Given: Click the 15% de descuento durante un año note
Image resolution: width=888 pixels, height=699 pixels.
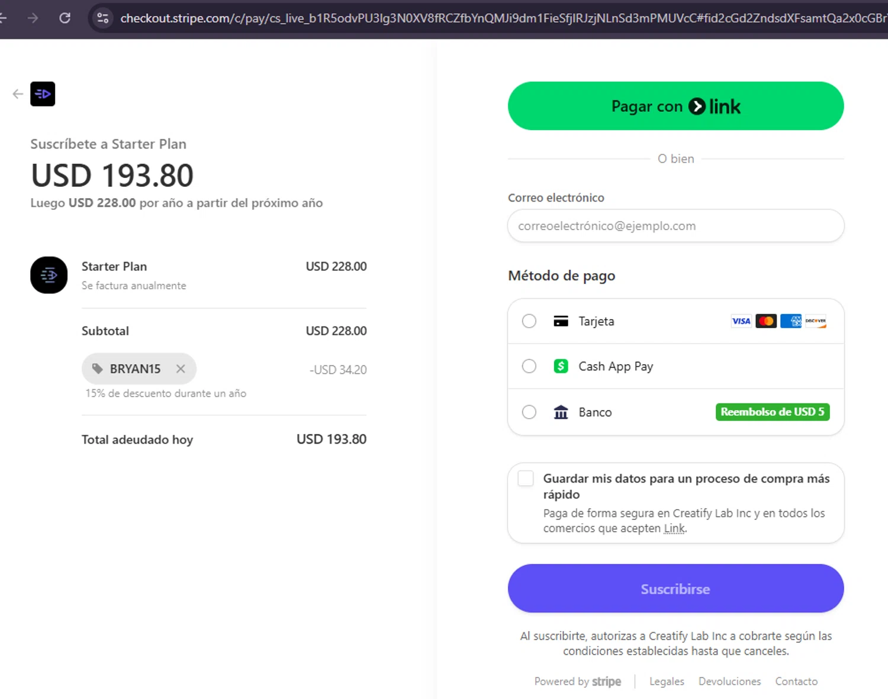Looking at the screenshot, I should pos(166,393).
